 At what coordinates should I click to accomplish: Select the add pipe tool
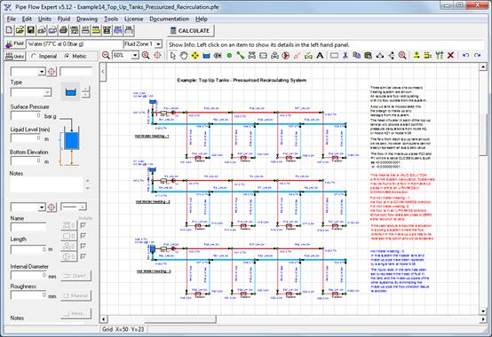point(241,56)
